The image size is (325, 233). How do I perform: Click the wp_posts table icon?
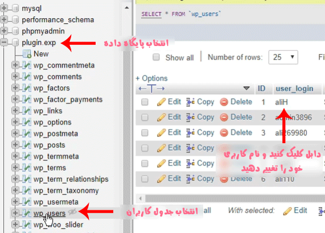27,145
